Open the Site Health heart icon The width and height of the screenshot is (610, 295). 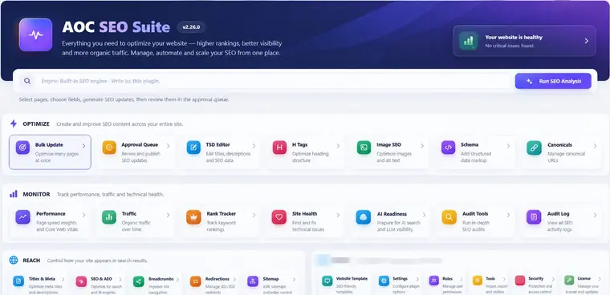(x=279, y=217)
